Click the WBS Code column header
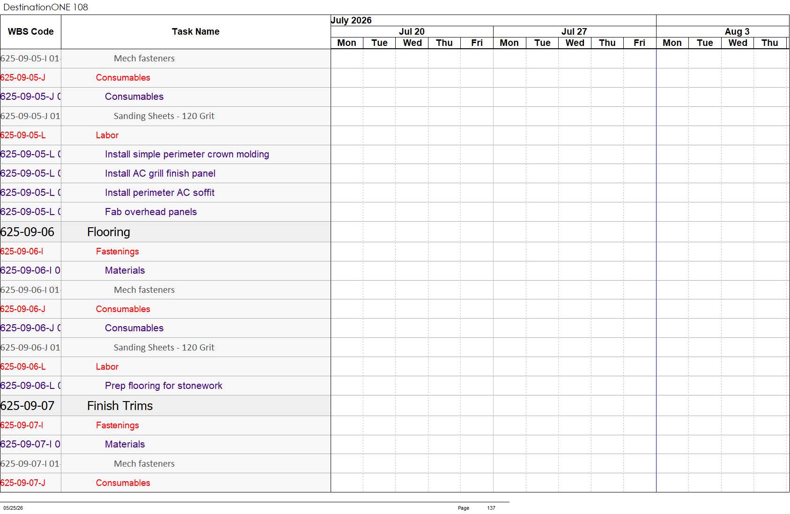Screen dimensions: 790x514 (x=30, y=31)
